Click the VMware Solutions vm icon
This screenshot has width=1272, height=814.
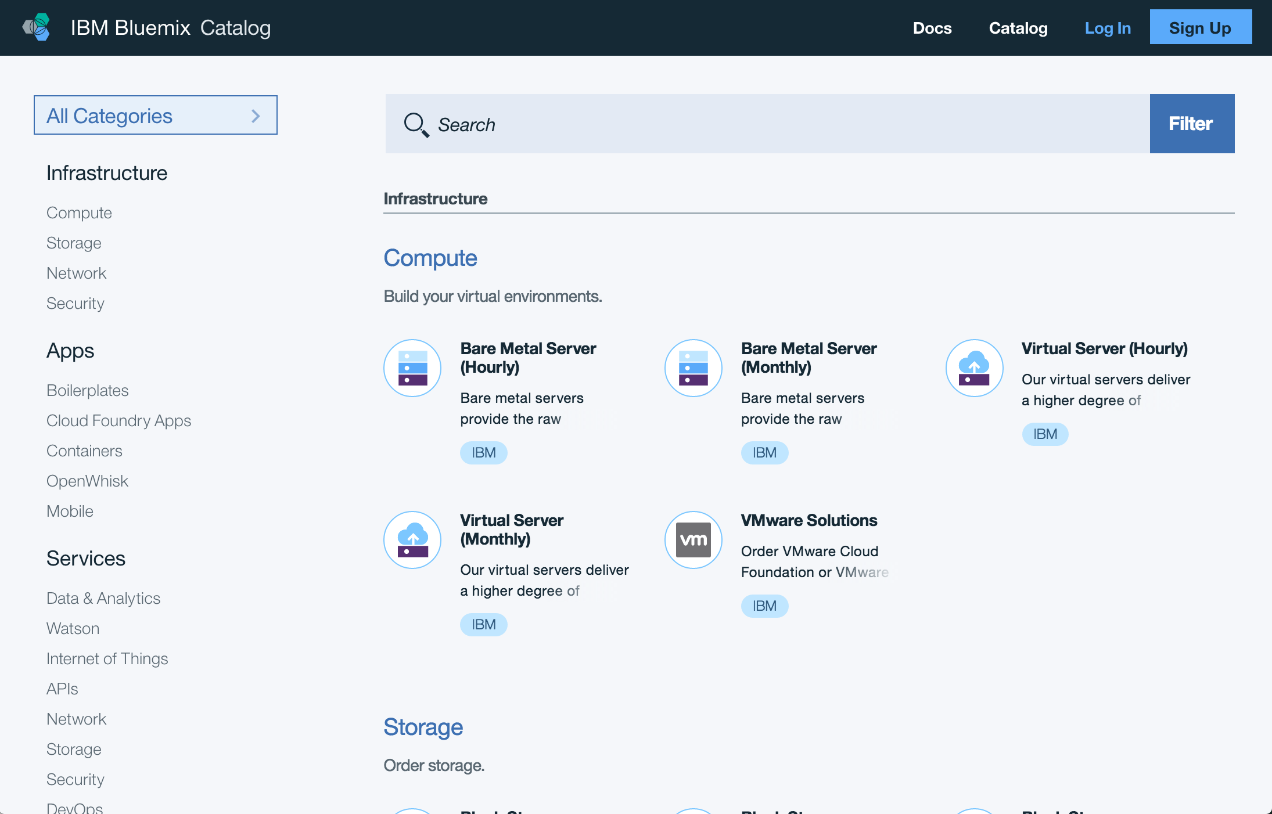point(694,540)
